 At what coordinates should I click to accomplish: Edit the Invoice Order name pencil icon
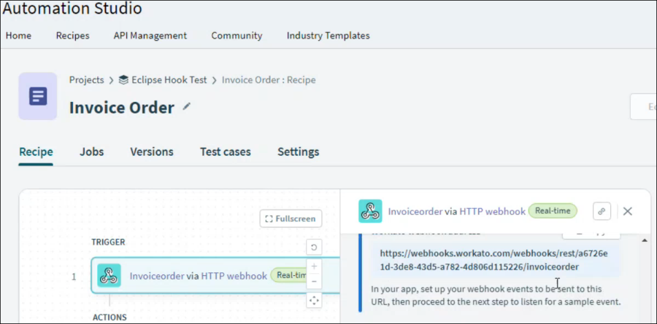(186, 106)
